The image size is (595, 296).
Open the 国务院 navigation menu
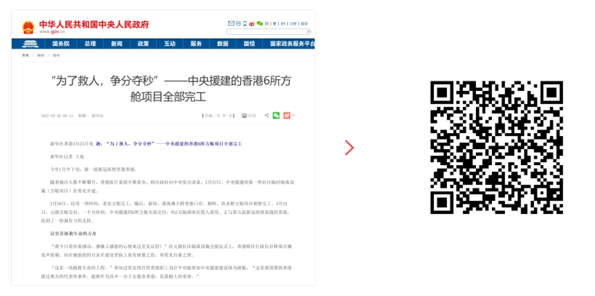[x=61, y=44]
